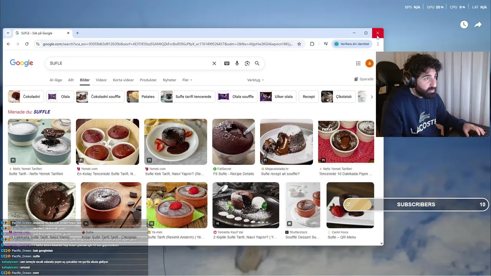The height and width of the screenshot is (276, 491).
Task: Open the Tencerede 10 Dakikada image
Action: [x=346, y=142]
